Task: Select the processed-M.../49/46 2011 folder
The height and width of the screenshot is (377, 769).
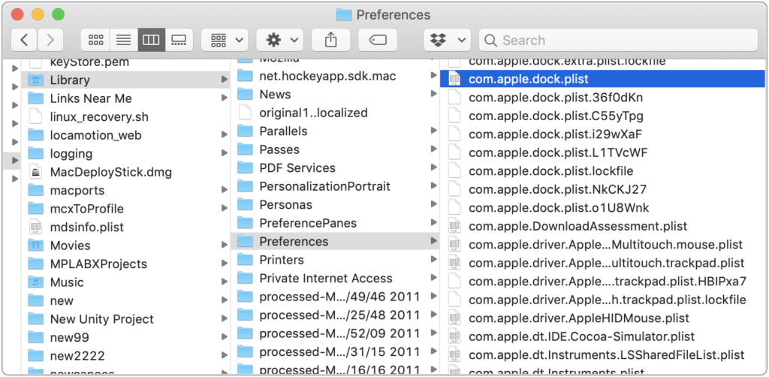Action: [335, 297]
